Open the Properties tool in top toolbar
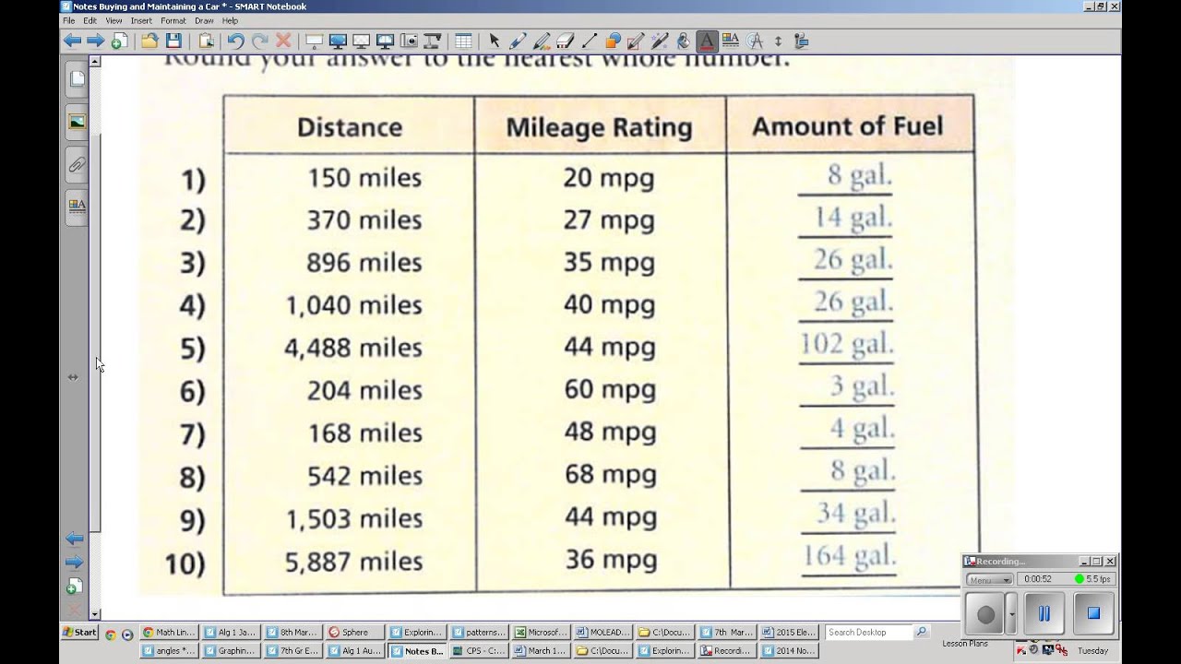 pos(731,41)
